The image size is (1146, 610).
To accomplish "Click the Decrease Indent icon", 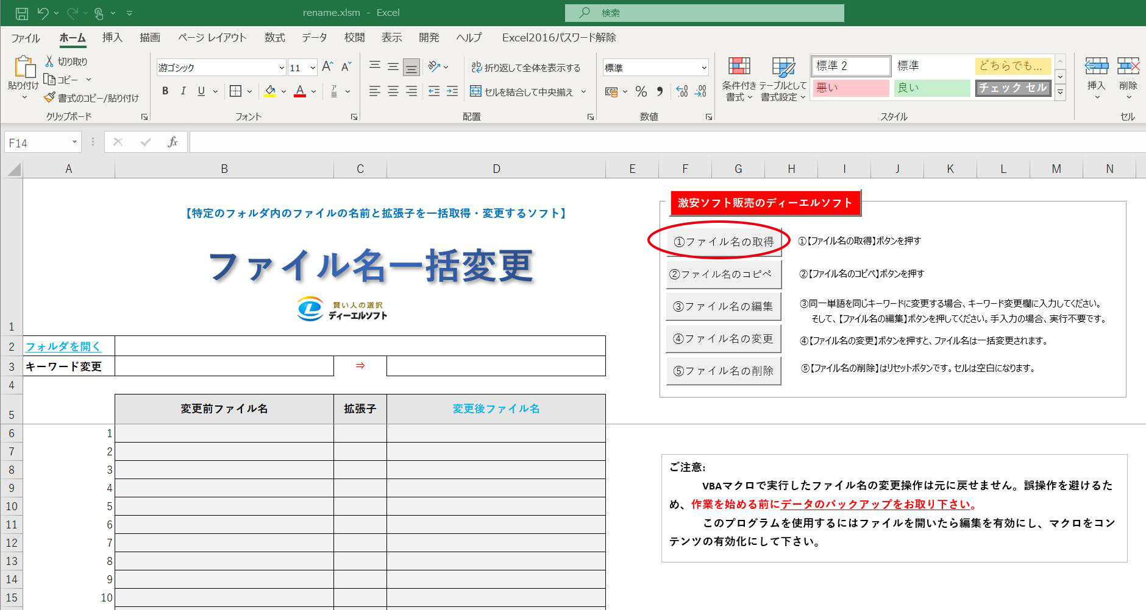I will coord(434,91).
